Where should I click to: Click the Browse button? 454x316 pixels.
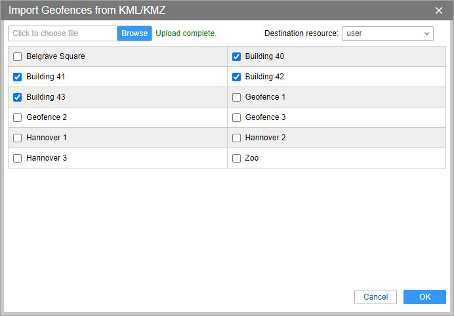click(134, 33)
